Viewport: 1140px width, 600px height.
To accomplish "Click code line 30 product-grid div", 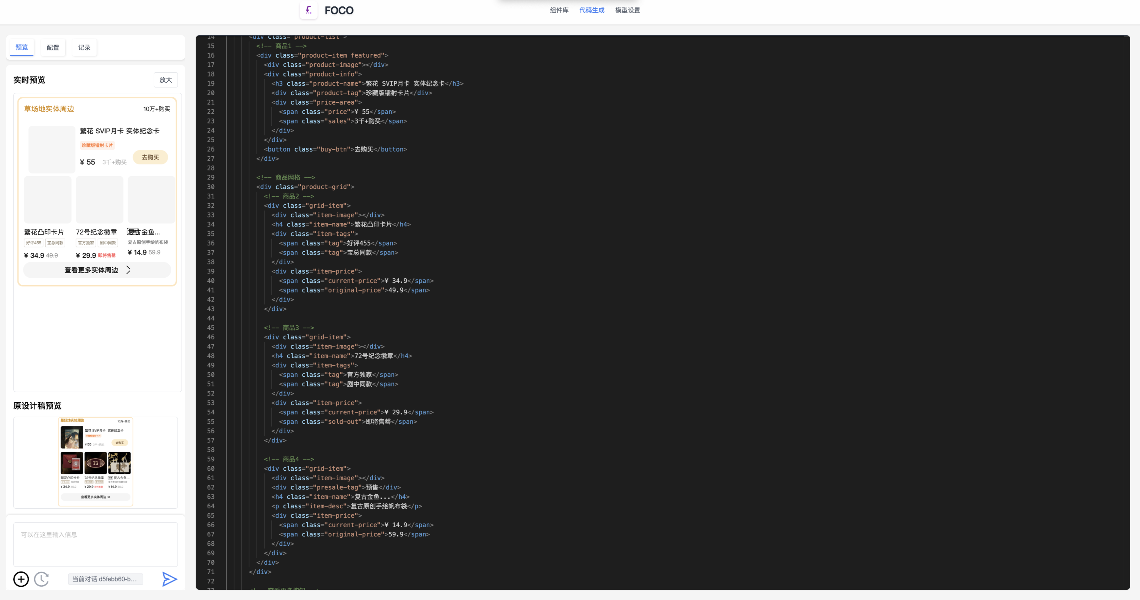I will coord(305,187).
